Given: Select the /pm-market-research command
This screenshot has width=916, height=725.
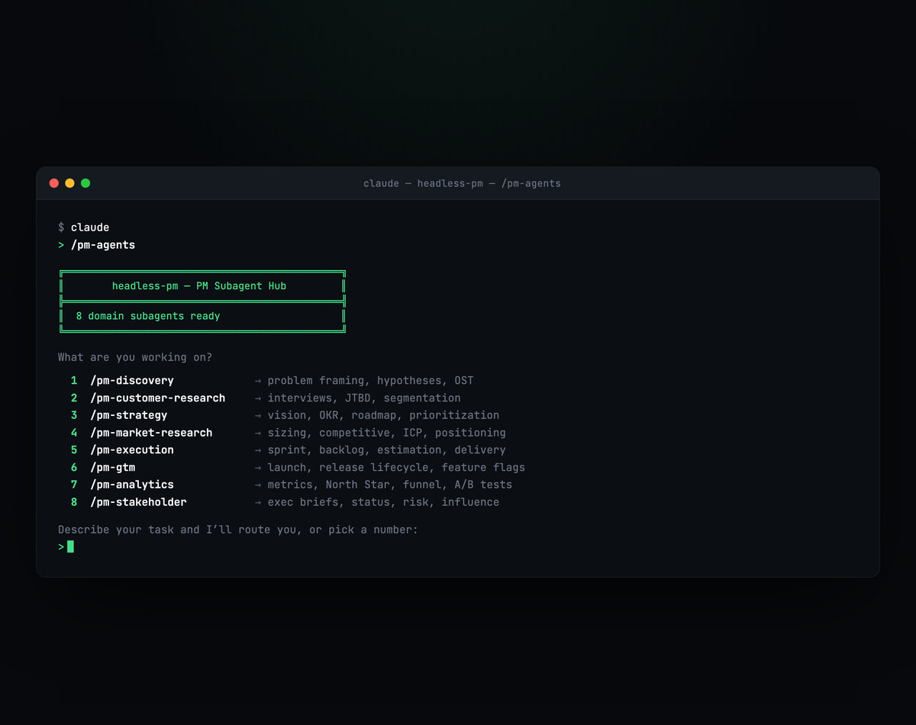Looking at the screenshot, I should 151,433.
